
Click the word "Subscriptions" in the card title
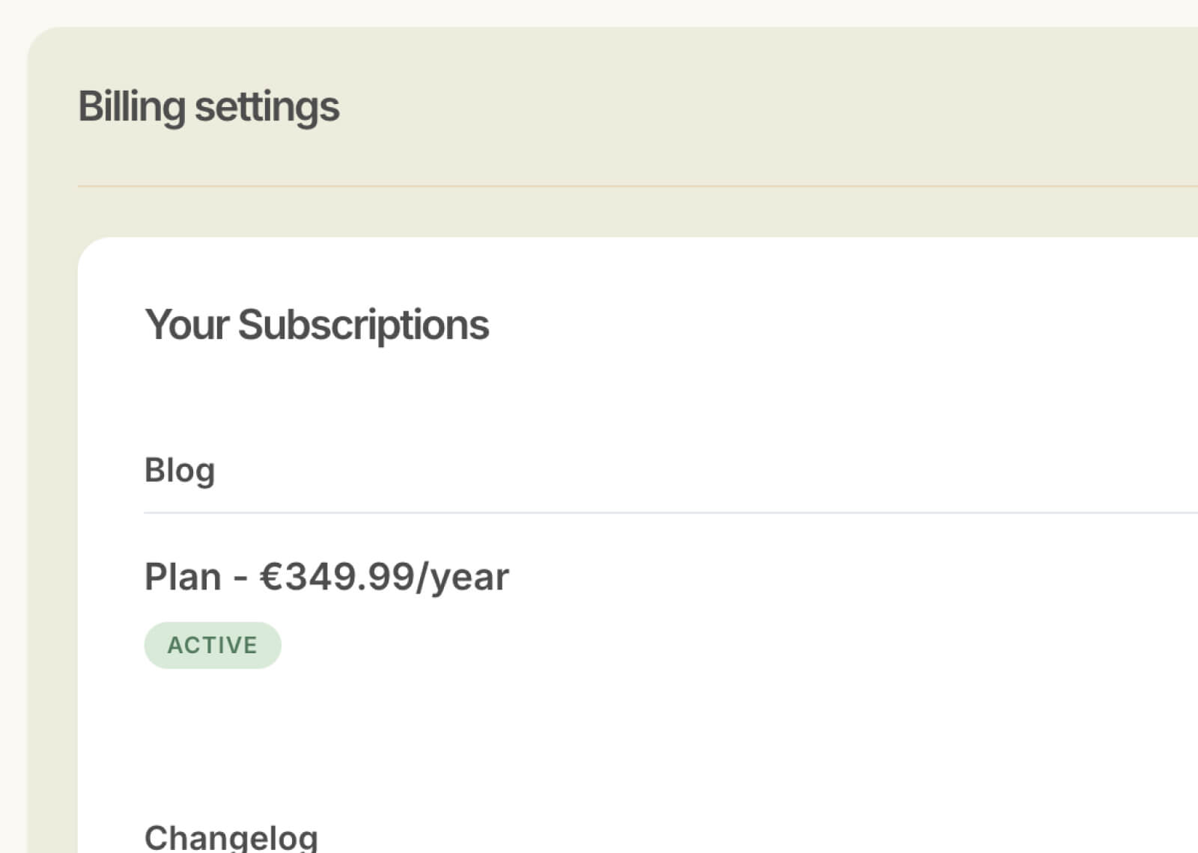363,325
